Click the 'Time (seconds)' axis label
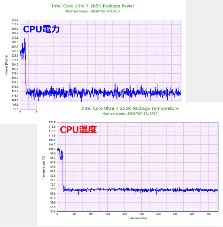 137,218
